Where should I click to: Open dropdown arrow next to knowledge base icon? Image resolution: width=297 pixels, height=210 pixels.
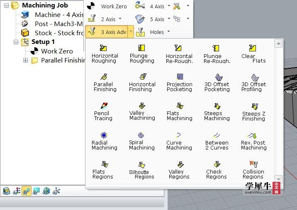point(188,18)
